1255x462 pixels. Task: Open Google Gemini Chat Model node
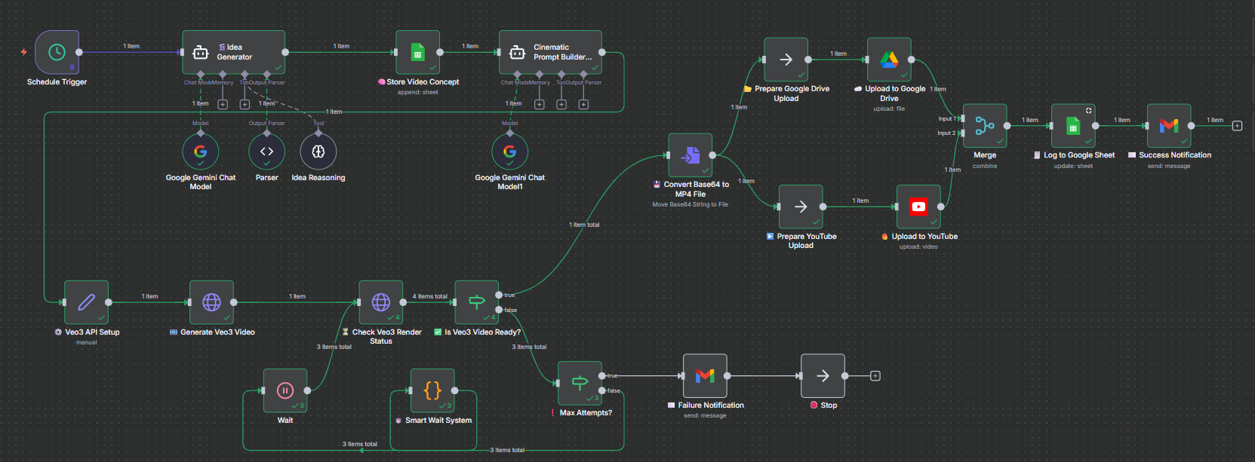click(x=201, y=151)
